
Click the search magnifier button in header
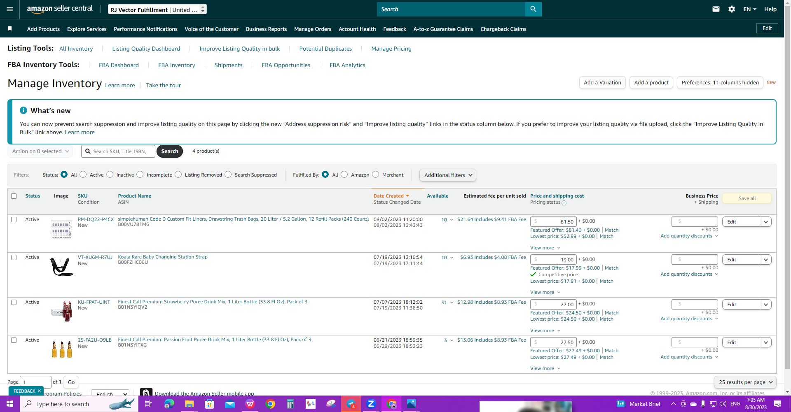click(x=533, y=9)
